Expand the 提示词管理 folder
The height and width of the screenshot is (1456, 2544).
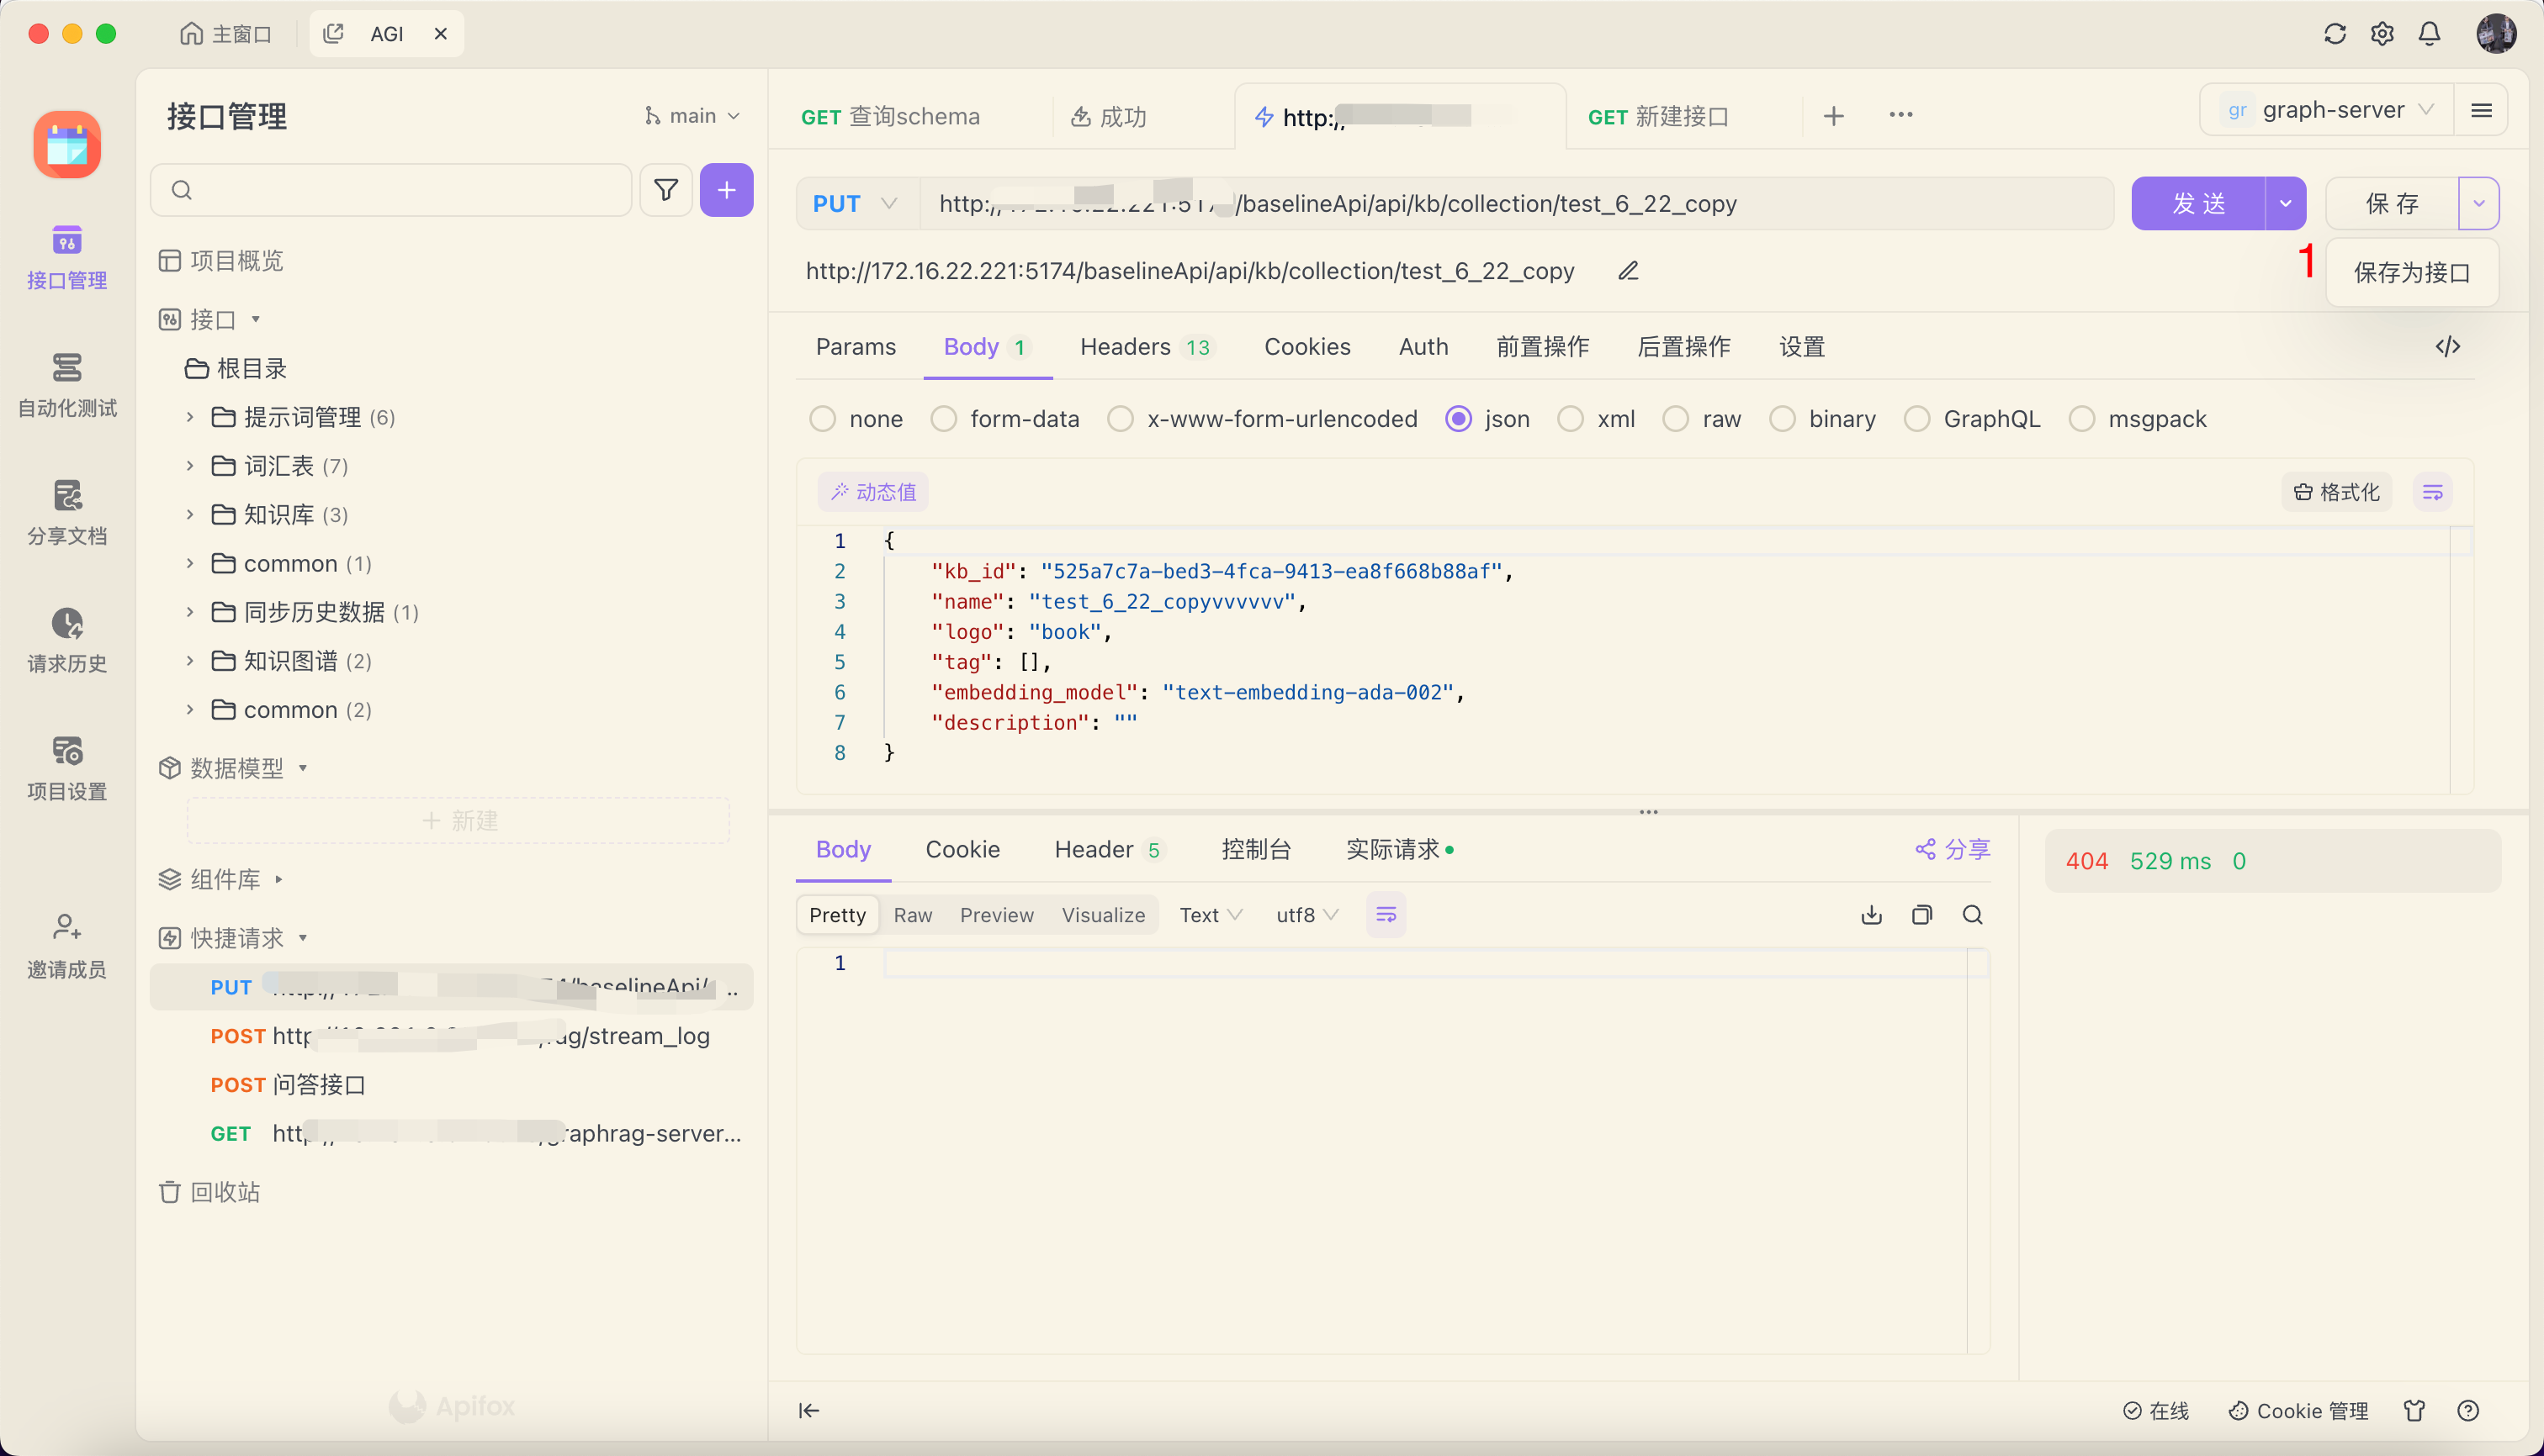point(190,417)
